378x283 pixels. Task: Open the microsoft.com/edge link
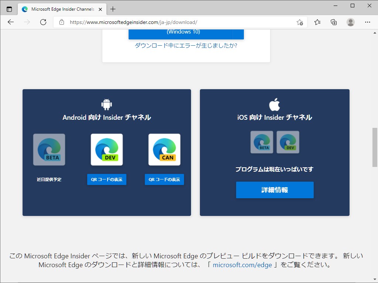click(x=242, y=265)
